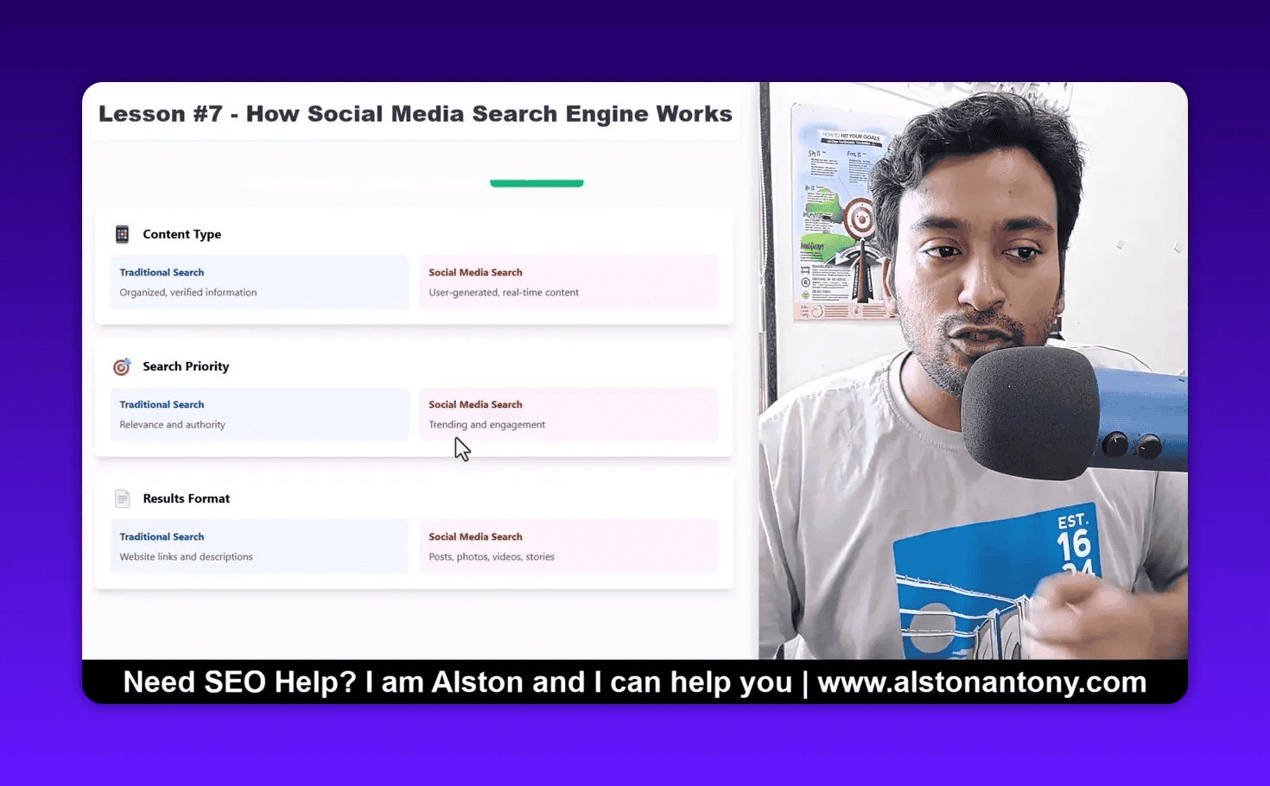Click the green progress segment above Content Type
The image size is (1270, 786).
point(536,183)
